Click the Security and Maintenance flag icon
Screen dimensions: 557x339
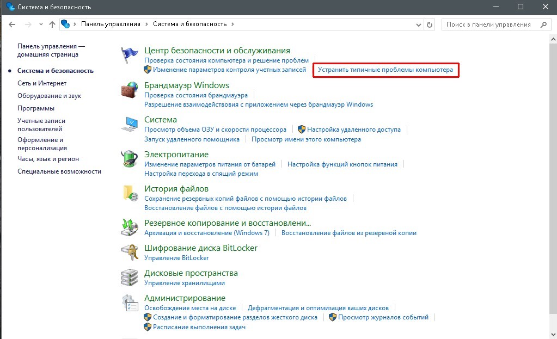129,56
